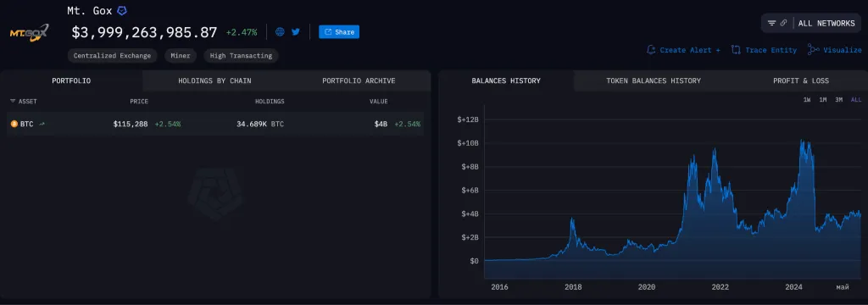Click the trend arrow icon next to BTC
Screen dimensions: 868x305
click(42, 124)
